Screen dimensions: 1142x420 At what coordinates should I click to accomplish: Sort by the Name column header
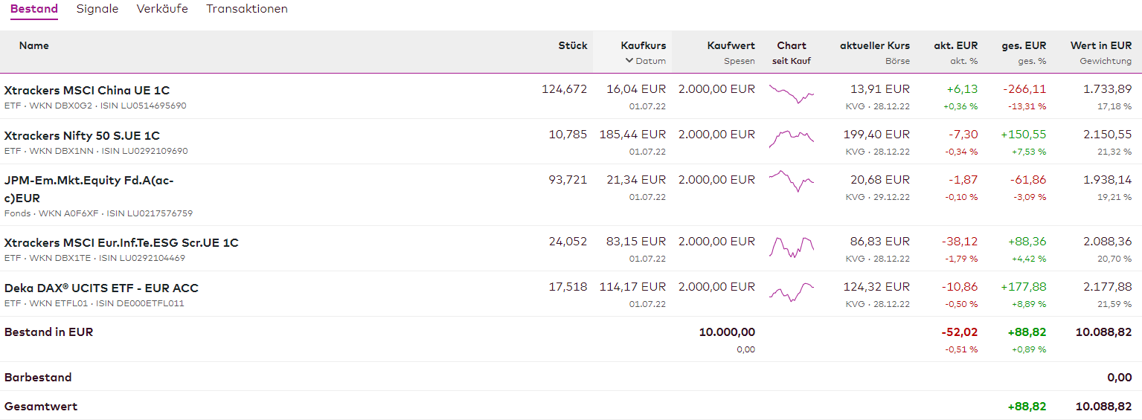[x=34, y=45]
